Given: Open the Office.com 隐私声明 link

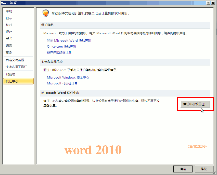Looking at the screenshot, I should tap(61, 46).
